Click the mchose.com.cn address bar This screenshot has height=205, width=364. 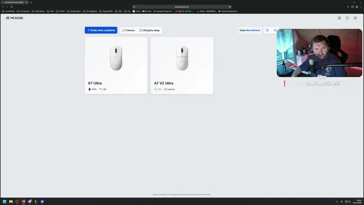(182, 7)
